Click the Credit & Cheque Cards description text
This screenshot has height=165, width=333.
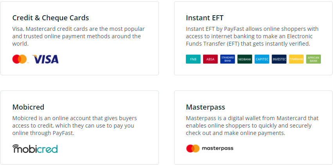[78, 36]
